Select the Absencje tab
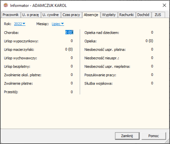Image resolution: width=170 pixels, height=144 pixels. point(91,15)
